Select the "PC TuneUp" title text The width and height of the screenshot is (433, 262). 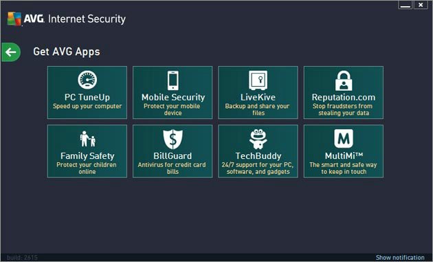click(x=87, y=97)
